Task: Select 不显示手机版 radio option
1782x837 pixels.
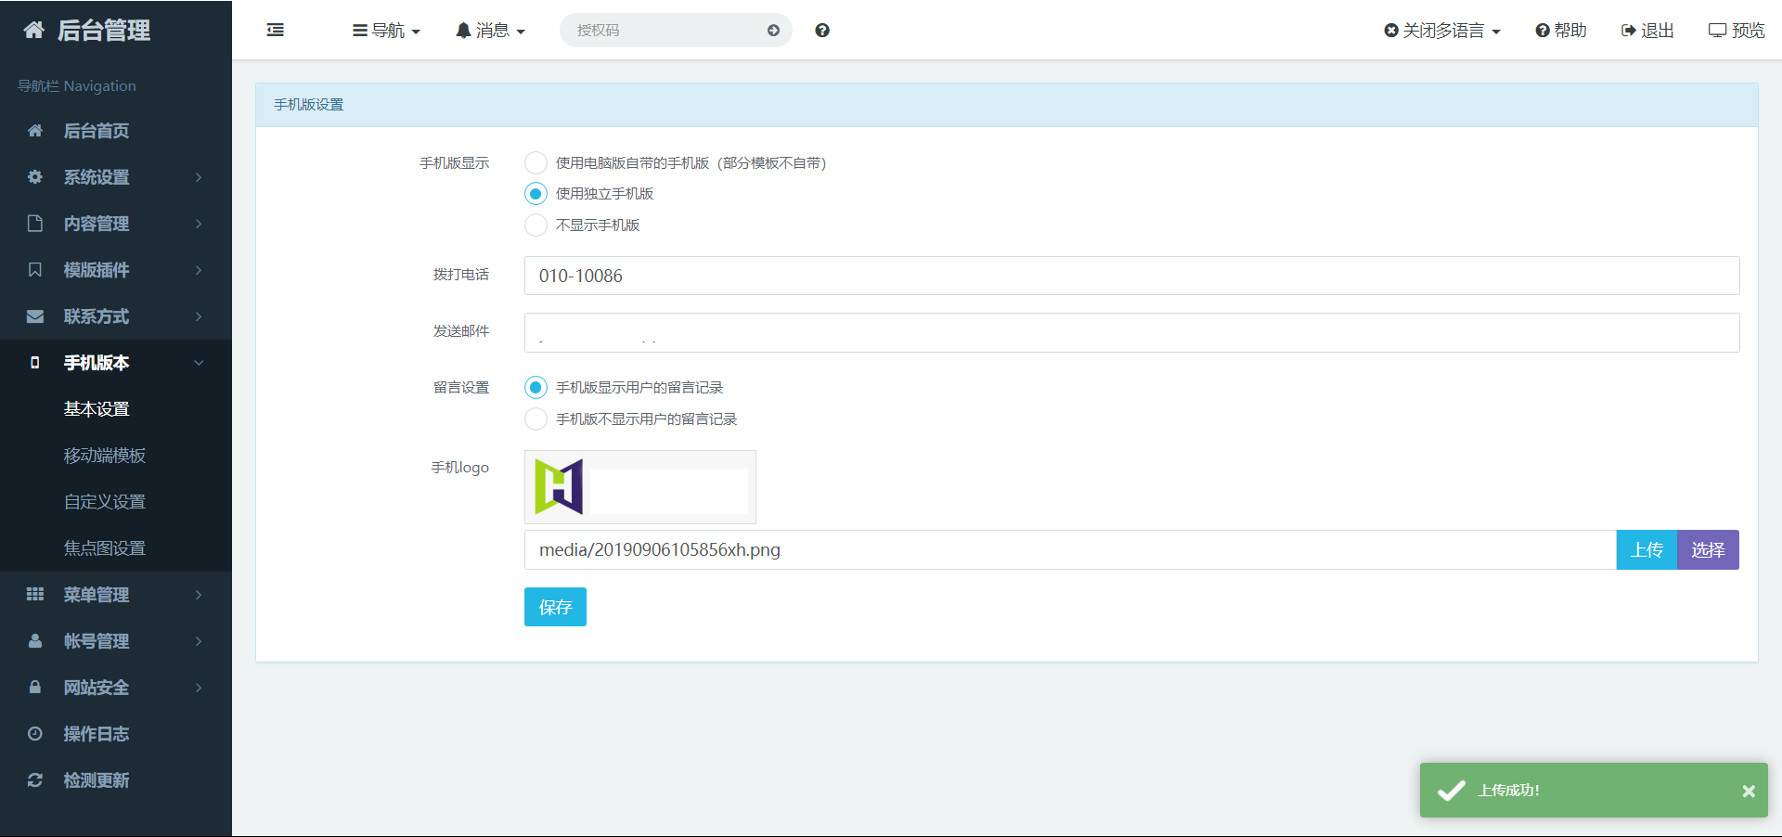Action: 536,225
